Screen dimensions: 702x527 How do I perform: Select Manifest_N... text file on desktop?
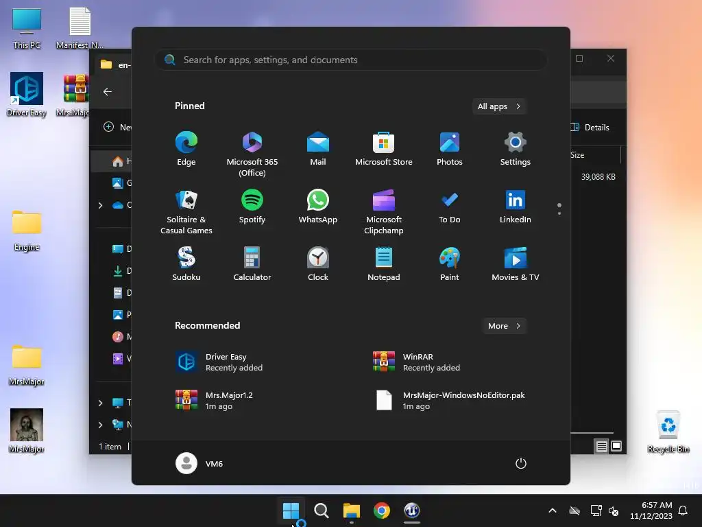tap(80, 29)
